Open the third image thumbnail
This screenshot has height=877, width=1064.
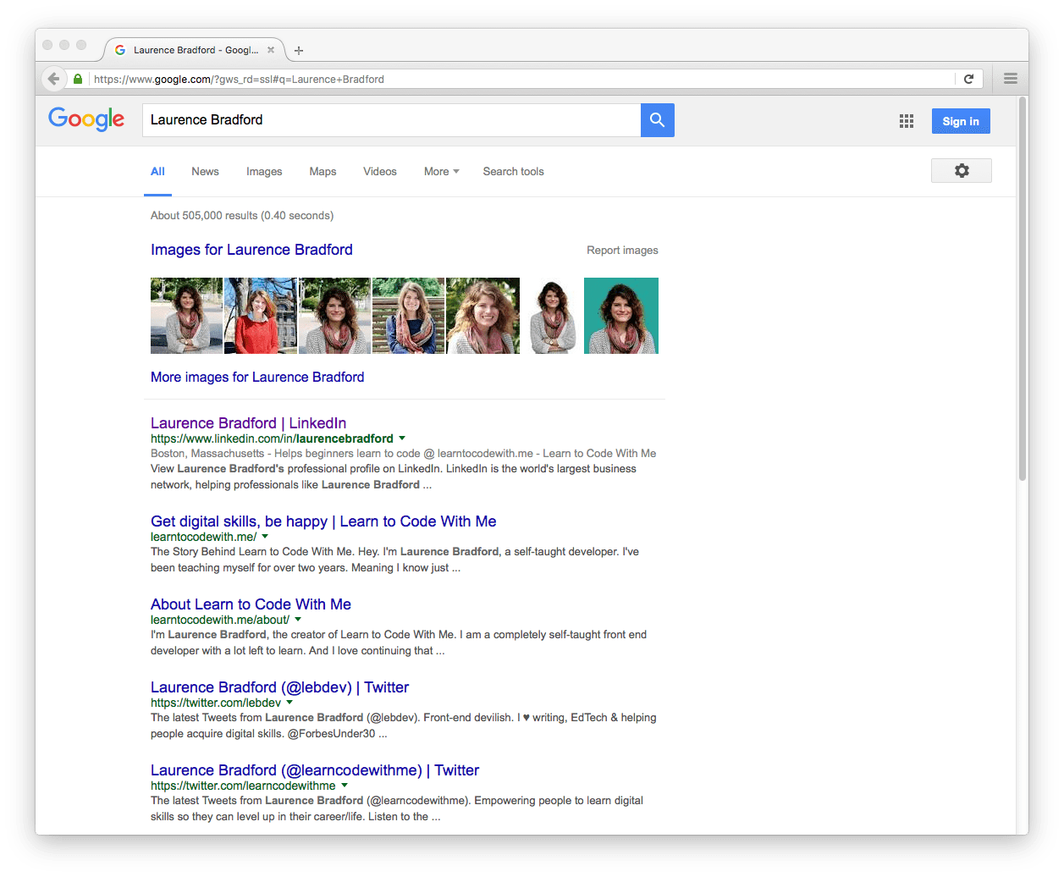click(x=334, y=316)
